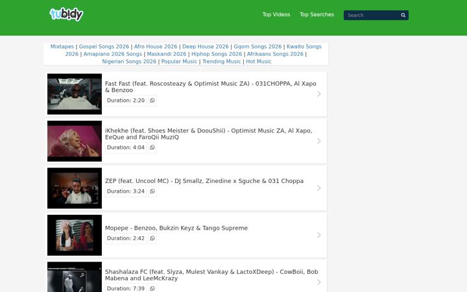Open Top Videos menu item
The width and height of the screenshot is (467, 292).
tap(276, 14)
